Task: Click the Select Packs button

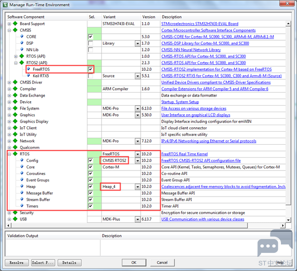Action: point(43,262)
